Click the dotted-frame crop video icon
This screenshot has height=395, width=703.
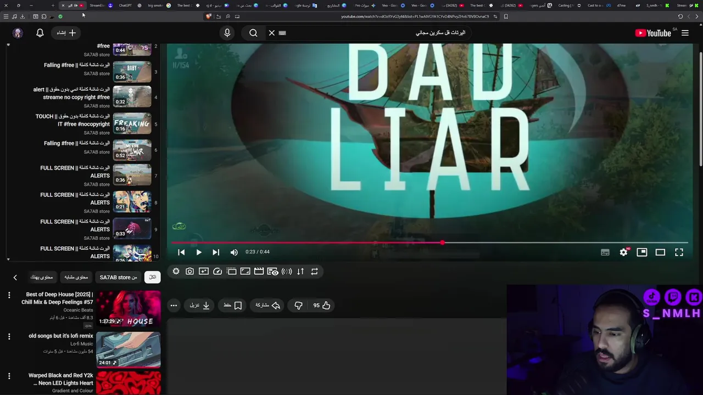pyautogui.click(x=231, y=272)
